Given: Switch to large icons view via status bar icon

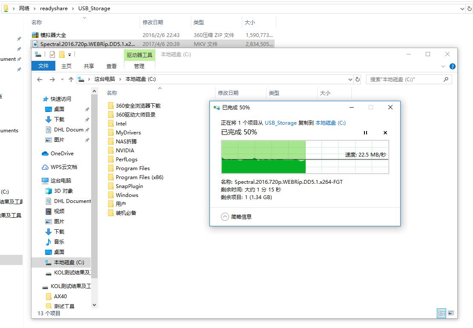Looking at the screenshot, I should point(450,313).
